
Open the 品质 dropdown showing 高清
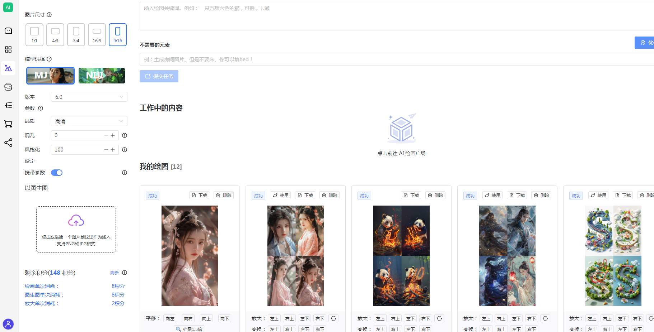(89, 121)
